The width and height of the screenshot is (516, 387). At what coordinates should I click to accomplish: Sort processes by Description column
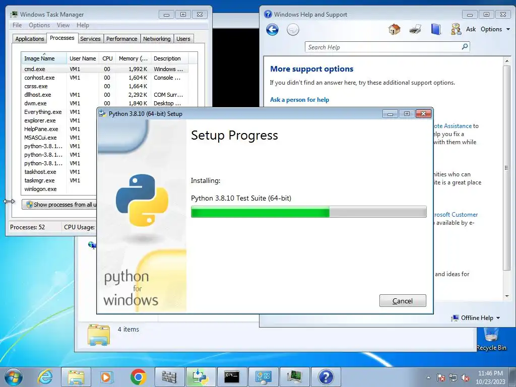(169, 58)
